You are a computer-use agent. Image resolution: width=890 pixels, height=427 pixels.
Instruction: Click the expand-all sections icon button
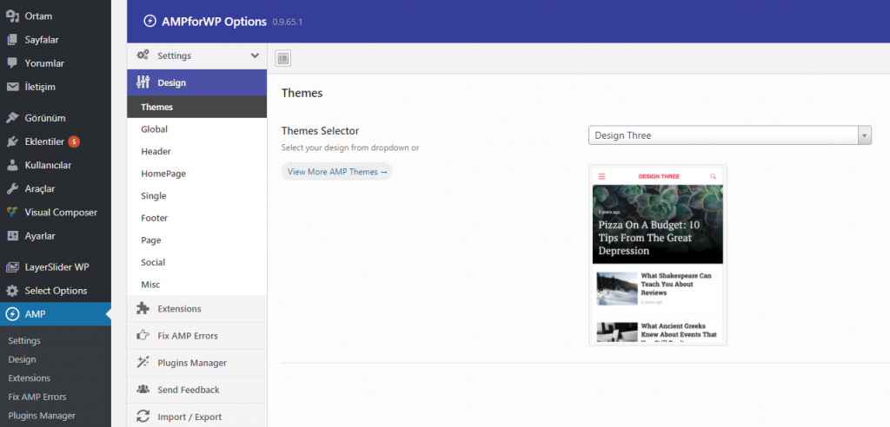(x=283, y=58)
